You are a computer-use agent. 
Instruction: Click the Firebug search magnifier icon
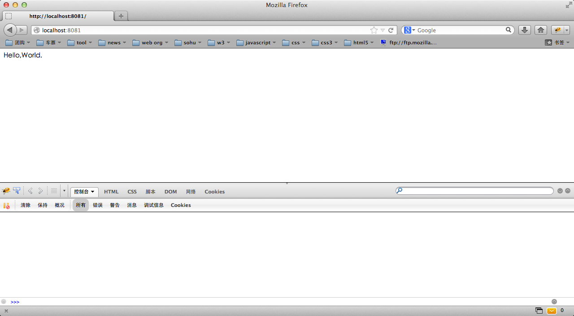click(399, 190)
